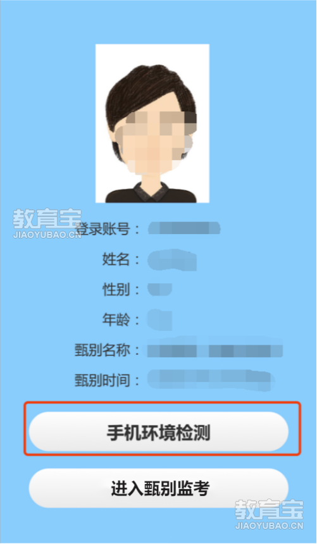Image resolution: width=317 pixels, height=544 pixels.
Task: Click the JIAOYUBAO.CN text below 进入甄别监考 button
Action: pos(270,526)
